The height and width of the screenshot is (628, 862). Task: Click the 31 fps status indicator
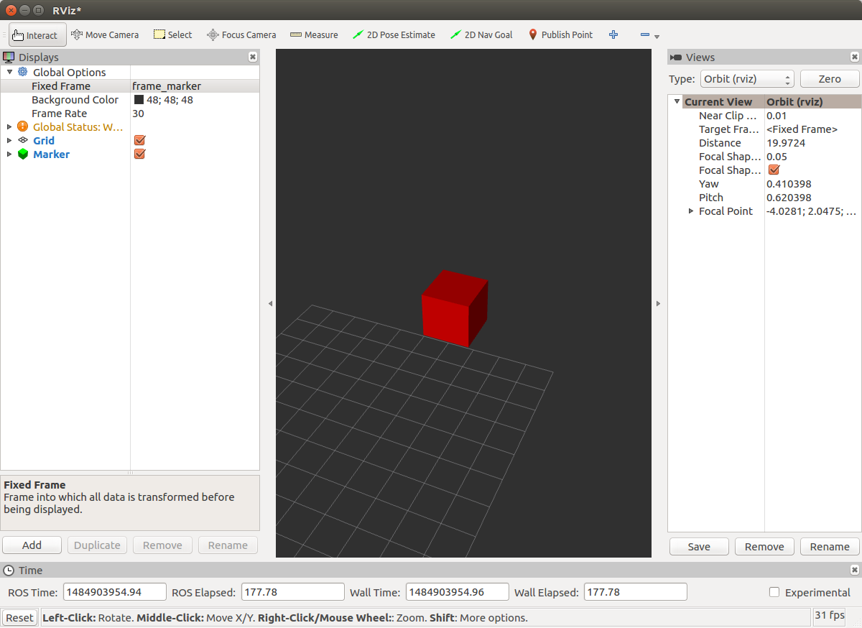click(830, 615)
